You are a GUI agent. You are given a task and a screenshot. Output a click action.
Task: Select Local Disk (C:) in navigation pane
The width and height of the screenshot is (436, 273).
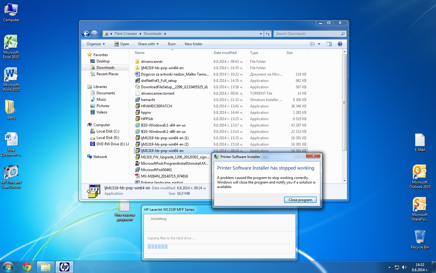click(x=107, y=131)
